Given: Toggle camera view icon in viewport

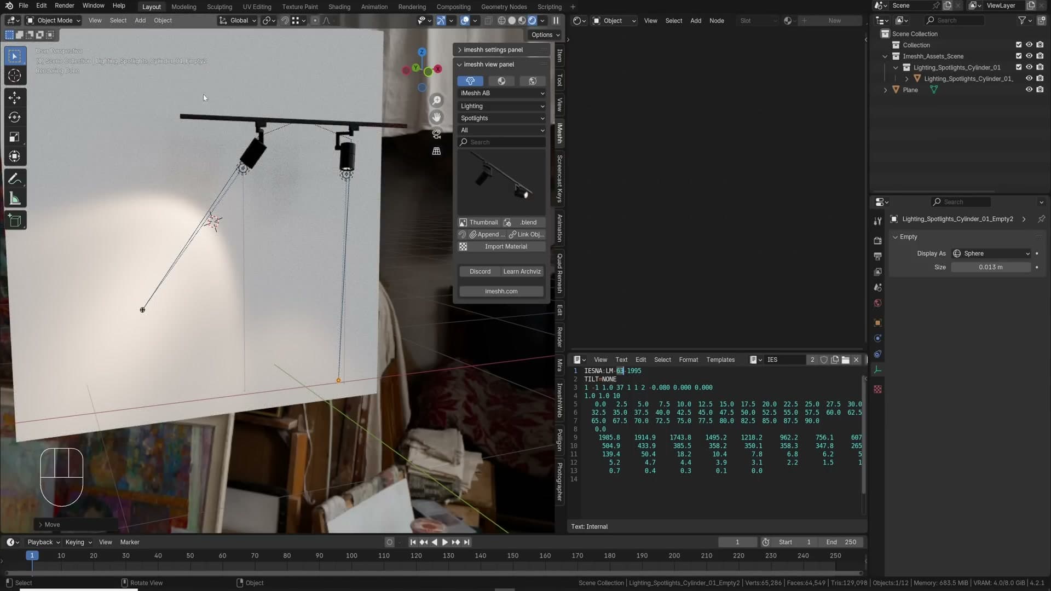Looking at the screenshot, I should click(x=436, y=134).
